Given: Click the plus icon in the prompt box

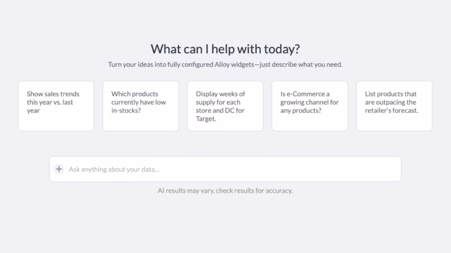Looking at the screenshot, I should pyautogui.click(x=59, y=169).
